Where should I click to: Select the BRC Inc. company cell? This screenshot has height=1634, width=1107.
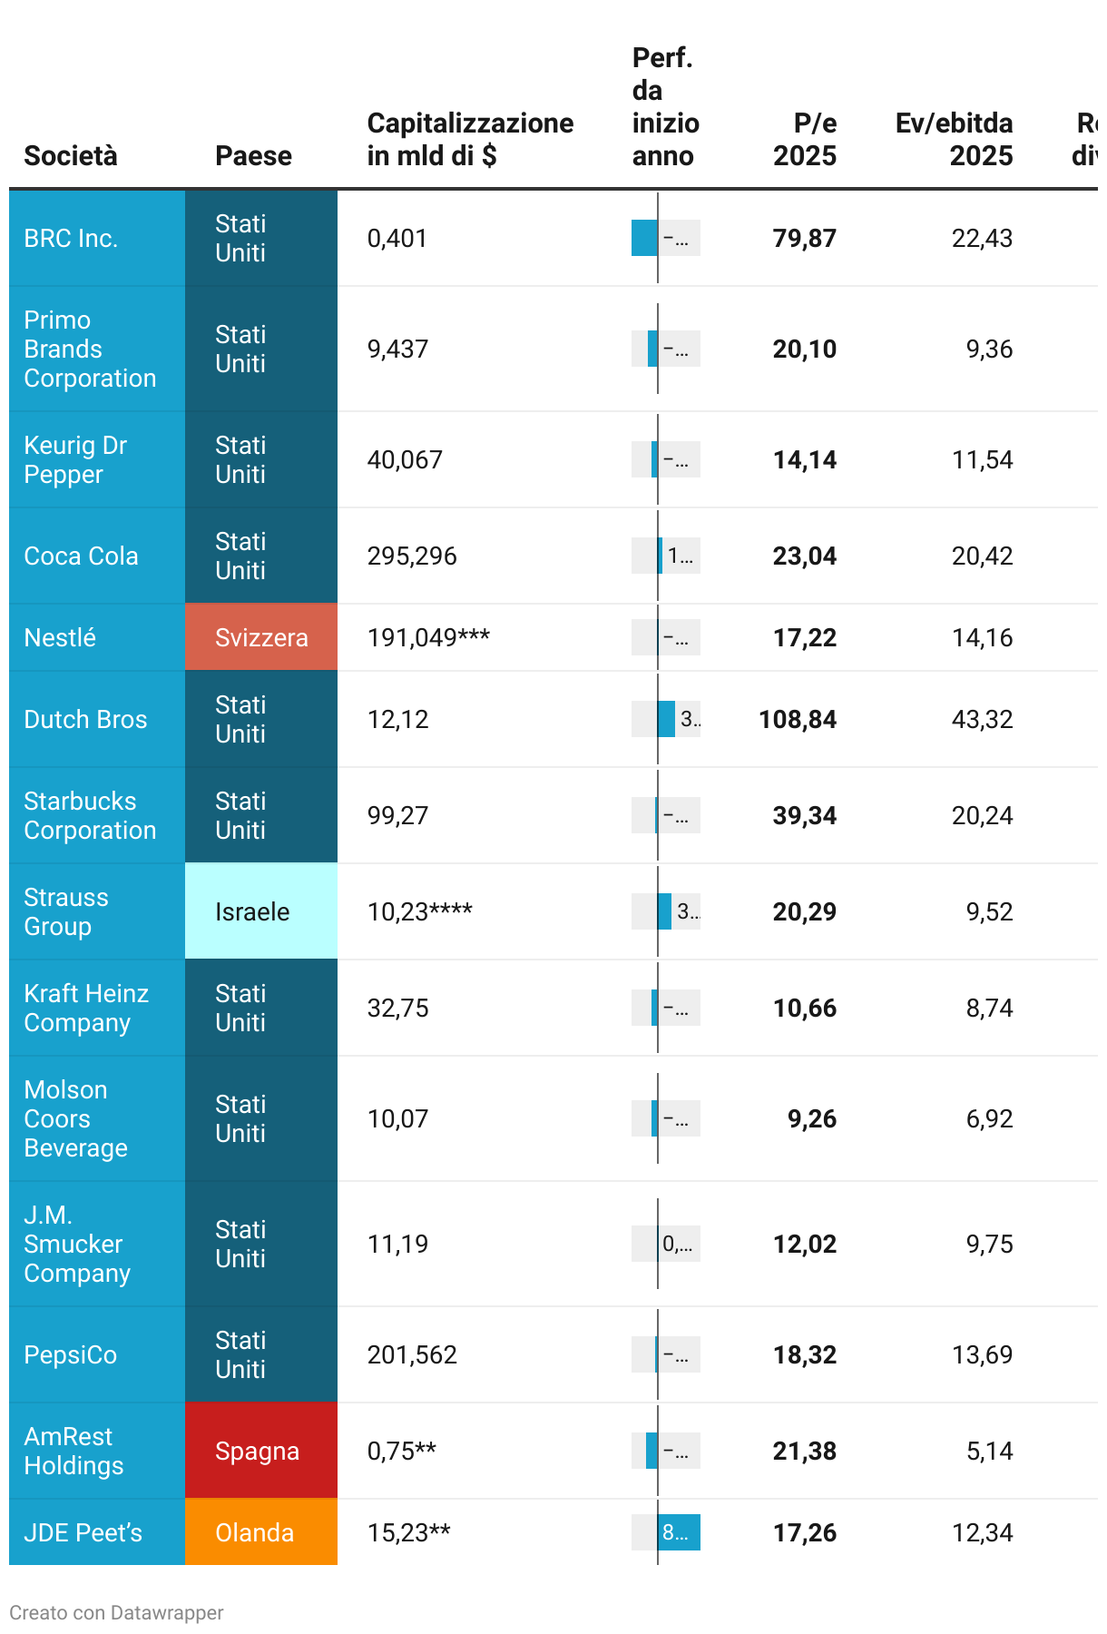(x=71, y=239)
